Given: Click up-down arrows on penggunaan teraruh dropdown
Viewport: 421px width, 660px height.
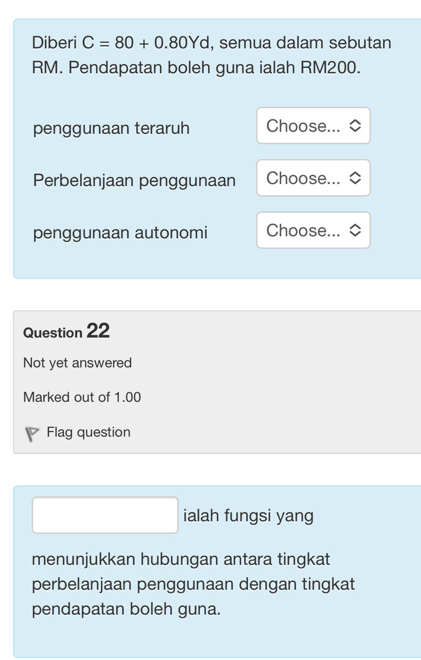Looking at the screenshot, I should [x=355, y=126].
